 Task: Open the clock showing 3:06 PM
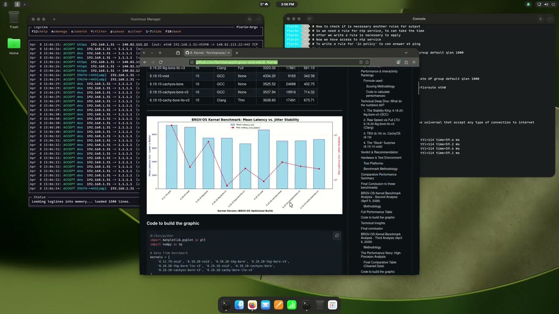click(287, 4)
